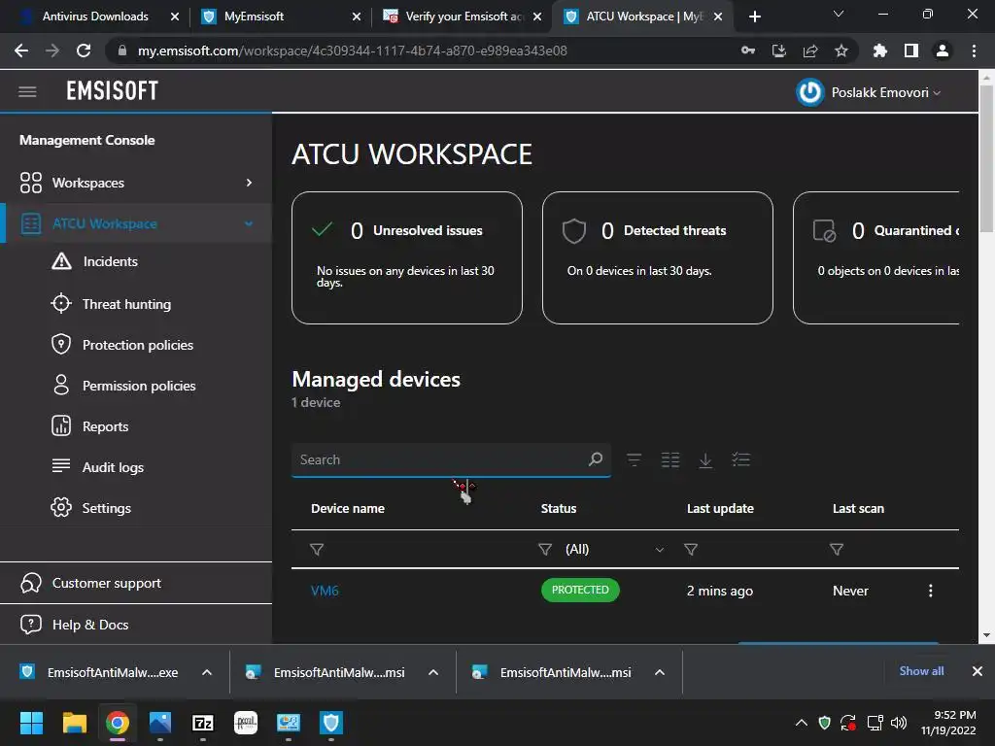Click the Device name filter funnel icon
The width and height of the screenshot is (995, 746).
(x=317, y=550)
